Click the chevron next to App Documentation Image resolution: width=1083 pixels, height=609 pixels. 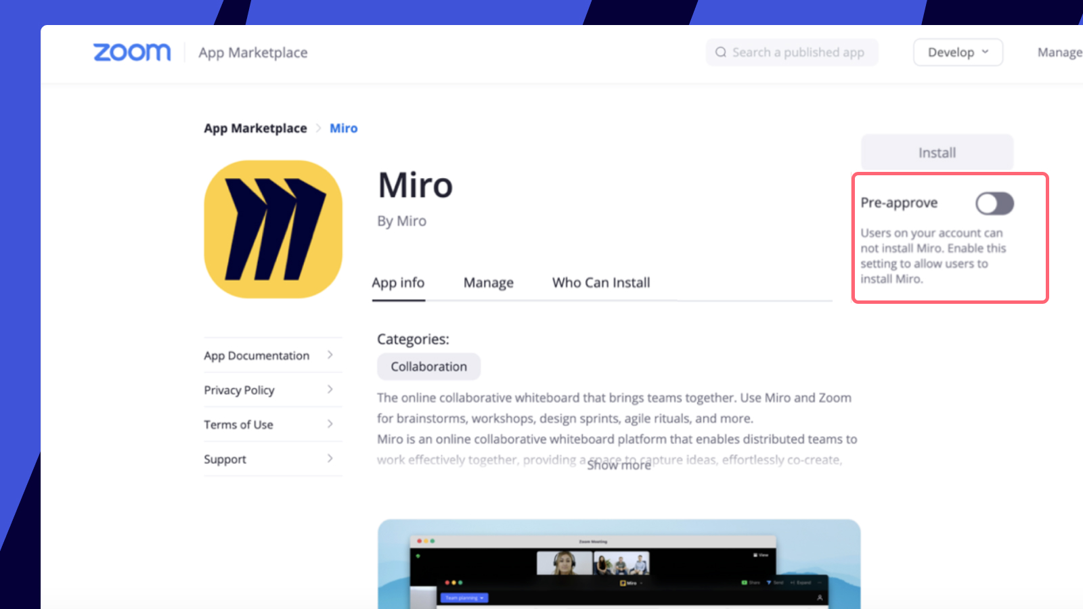(330, 355)
